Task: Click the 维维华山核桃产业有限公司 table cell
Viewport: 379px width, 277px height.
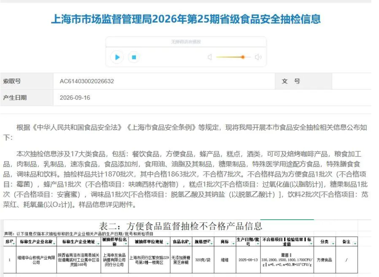Action: point(36,260)
